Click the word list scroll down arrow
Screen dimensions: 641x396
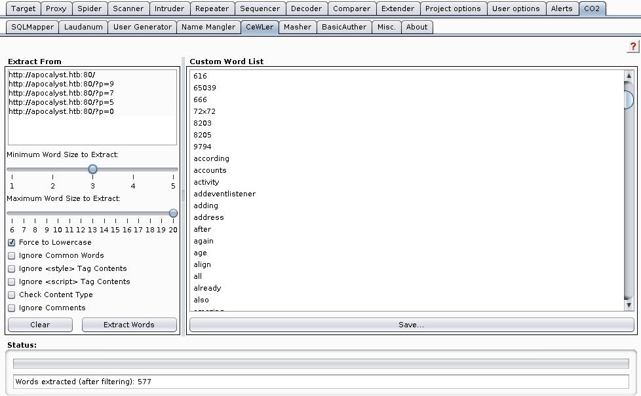(x=629, y=305)
